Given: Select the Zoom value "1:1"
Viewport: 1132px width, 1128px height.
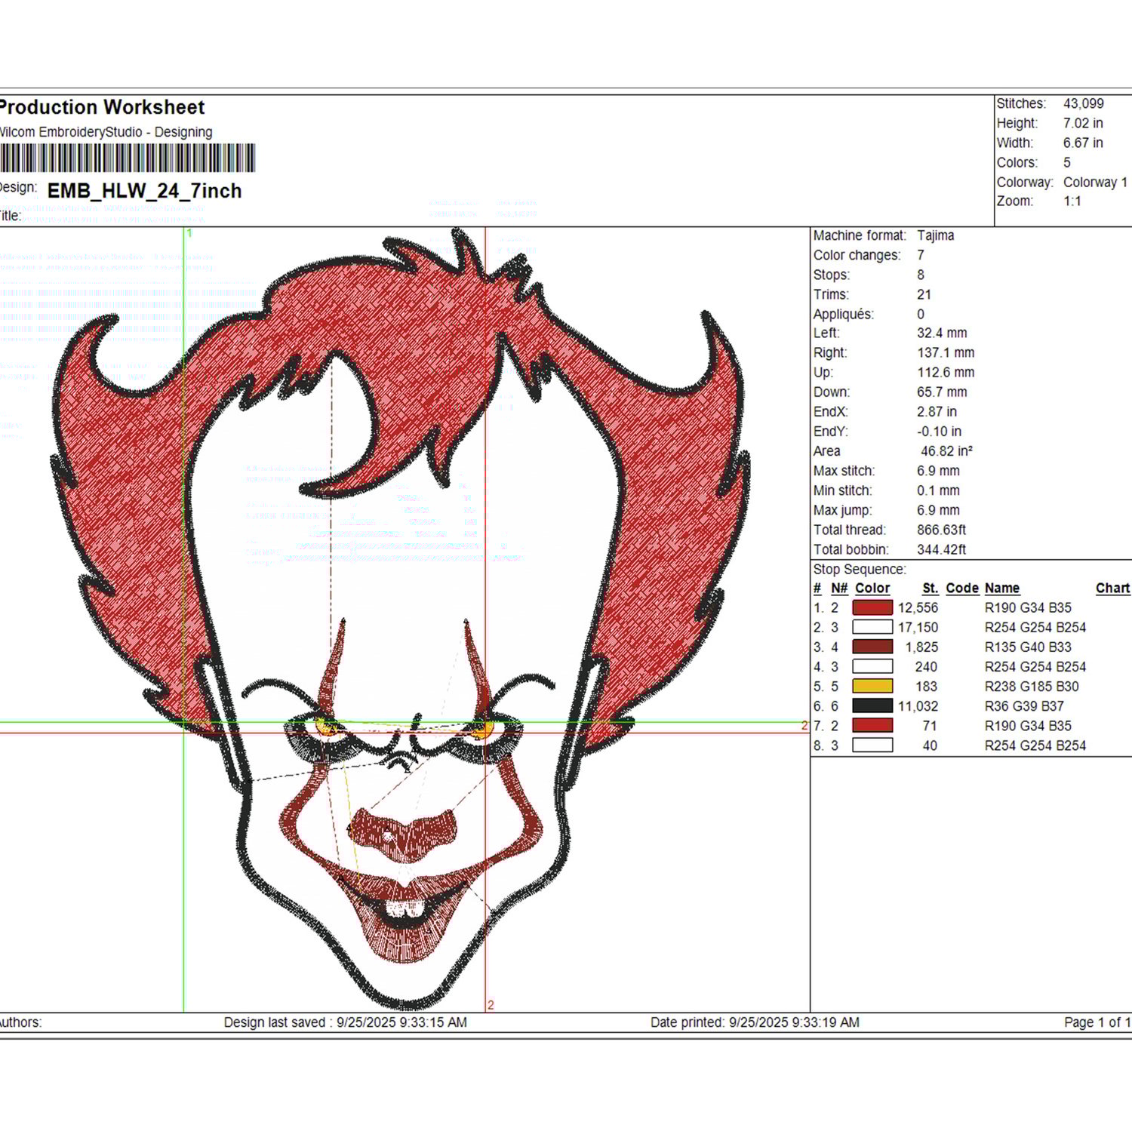Looking at the screenshot, I should [1072, 201].
